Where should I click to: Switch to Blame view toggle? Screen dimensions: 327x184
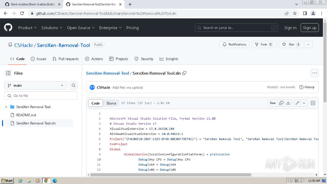111,103
